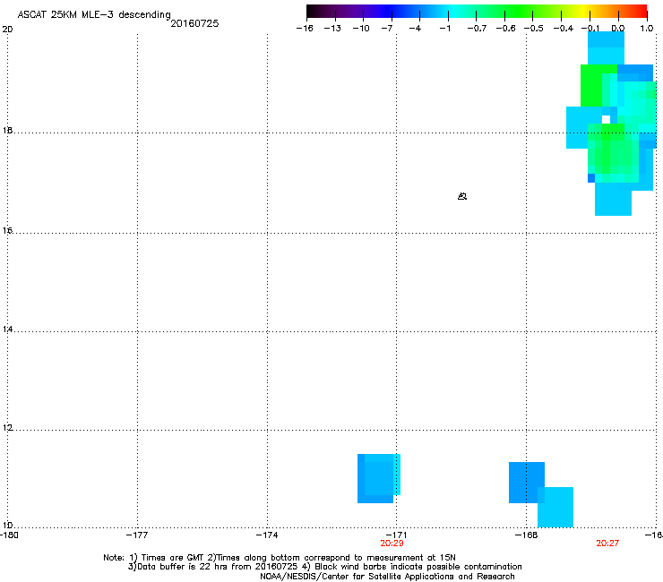Click the red time stamp 20:29
Viewport: 663px width, 582px height.
click(392, 543)
